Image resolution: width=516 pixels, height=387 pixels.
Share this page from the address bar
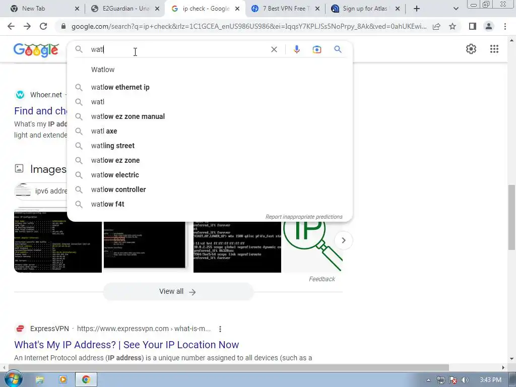(436, 26)
